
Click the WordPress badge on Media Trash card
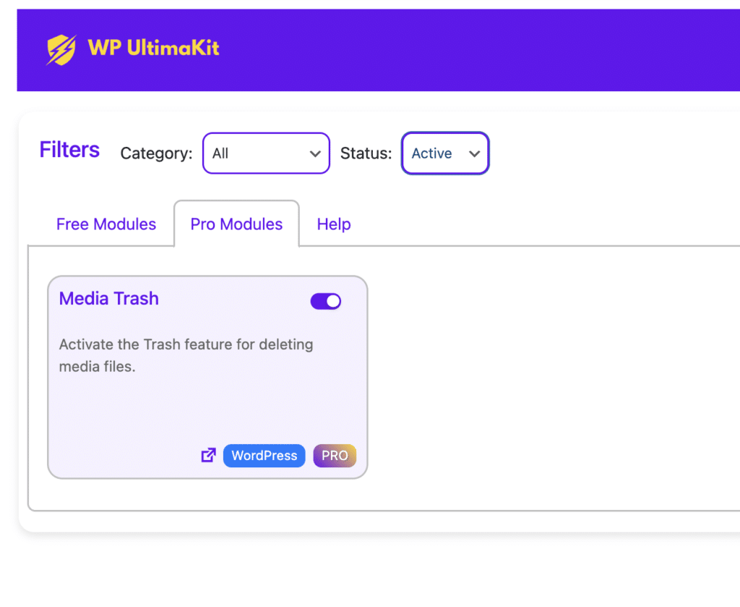(264, 455)
